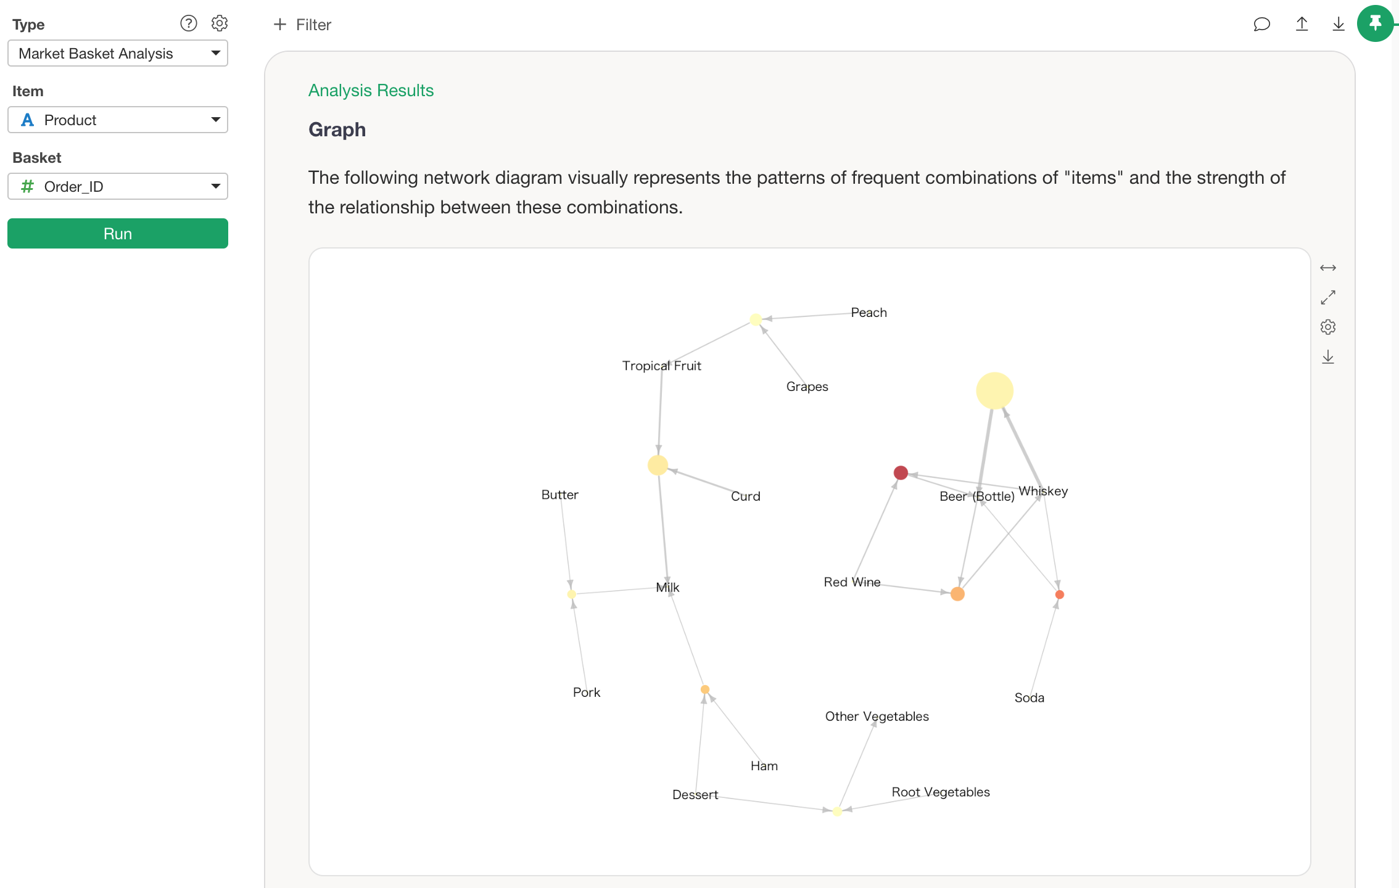Click the plus Filter button

[x=302, y=25]
